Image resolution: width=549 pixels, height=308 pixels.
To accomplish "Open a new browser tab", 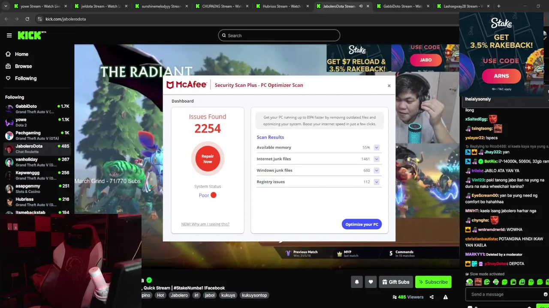I will (x=498, y=6).
